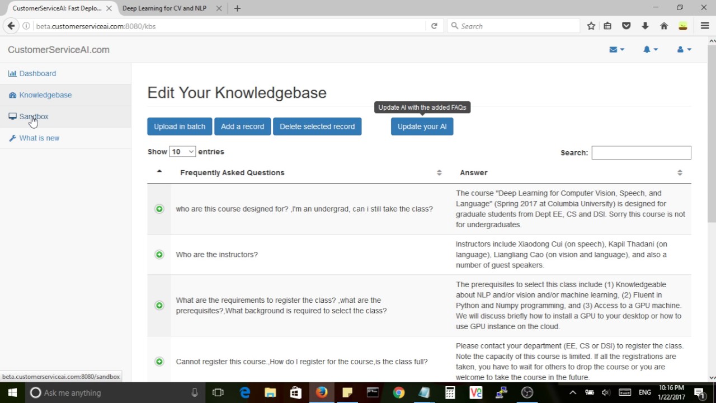This screenshot has width=716, height=403.
Task: Reload the current page
Action: pyautogui.click(x=434, y=26)
